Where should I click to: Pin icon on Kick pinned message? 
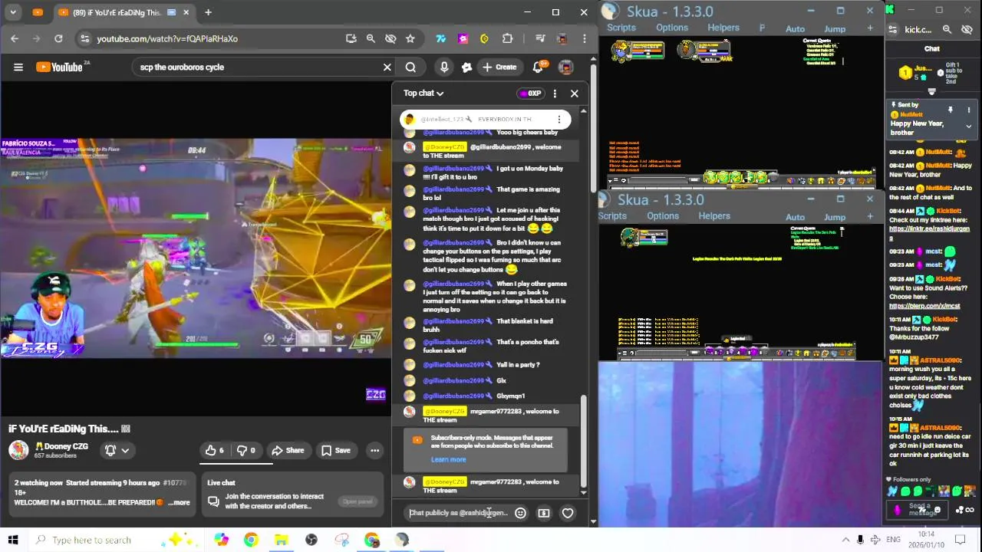click(951, 110)
